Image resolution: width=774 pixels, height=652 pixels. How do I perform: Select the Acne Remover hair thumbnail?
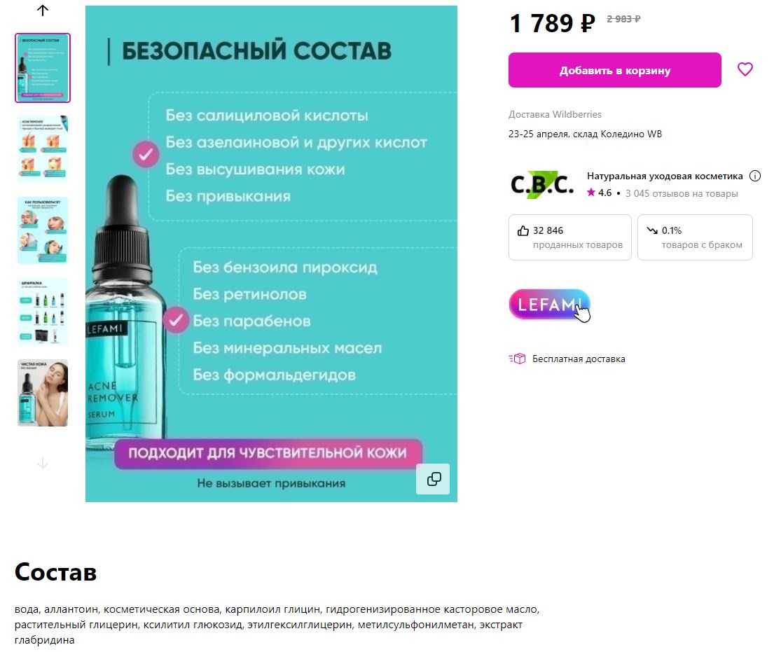[43, 149]
